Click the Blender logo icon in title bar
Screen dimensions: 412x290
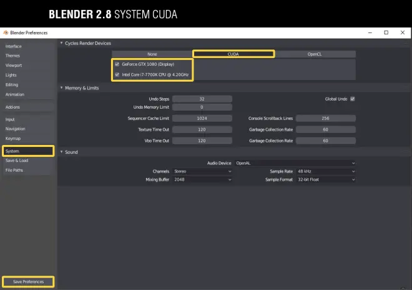click(x=6, y=32)
